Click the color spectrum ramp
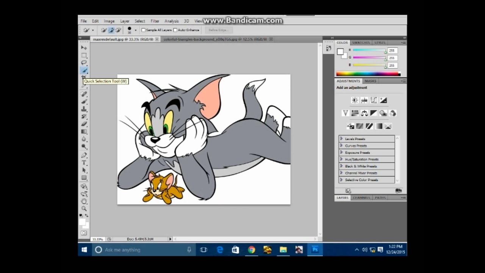The width and height of the screenshot is (485, 273). [x=368, y=74]
